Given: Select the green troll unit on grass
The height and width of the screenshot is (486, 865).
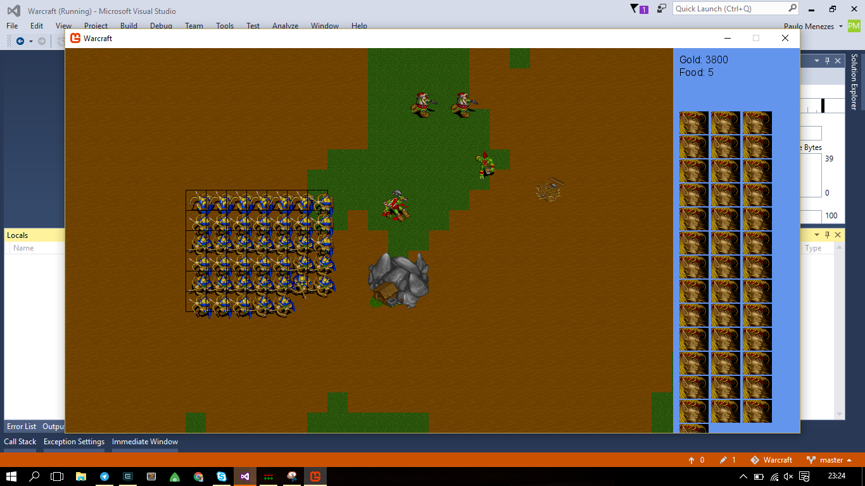Looking at the screenshot, I should coord(486,165).
